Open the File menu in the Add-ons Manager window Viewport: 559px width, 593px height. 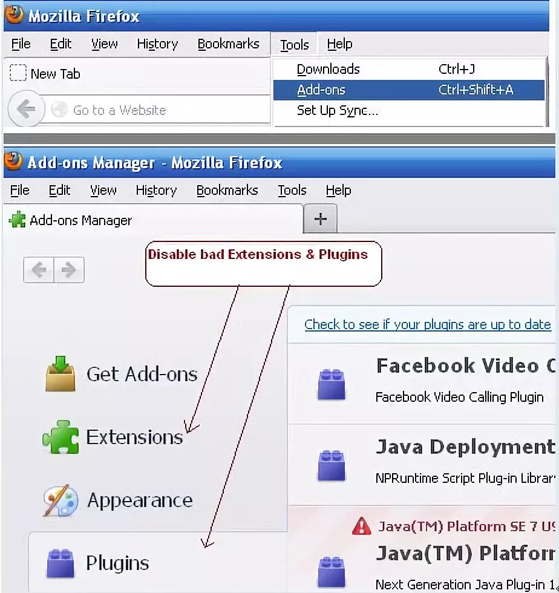(x=20, y=190)
